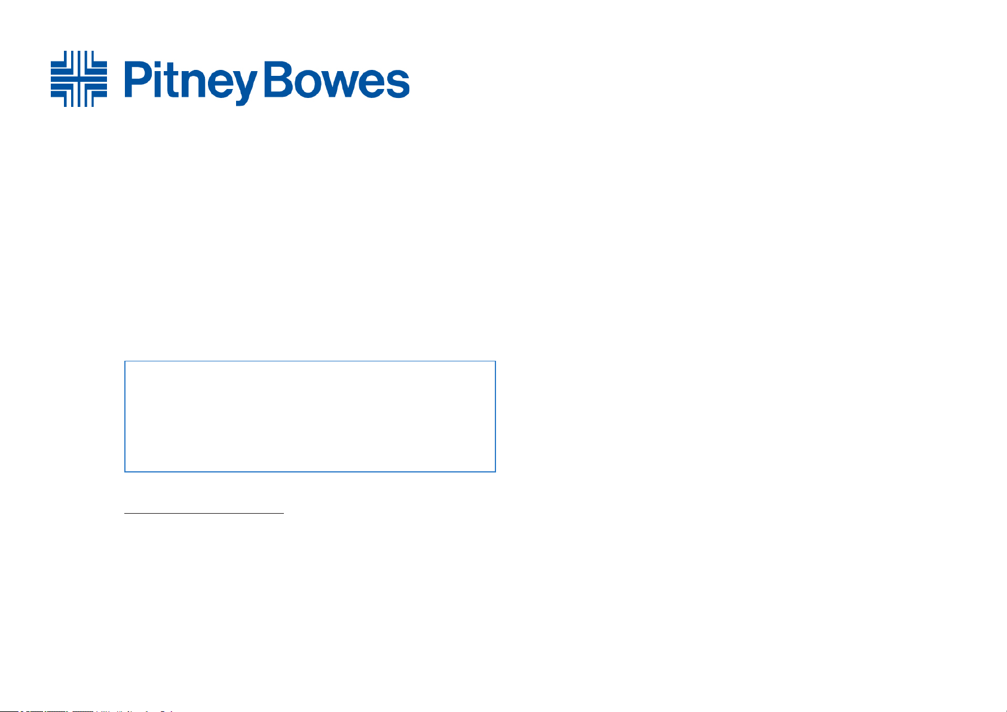Click the thin black horizontal line below box

coord(204,512)
